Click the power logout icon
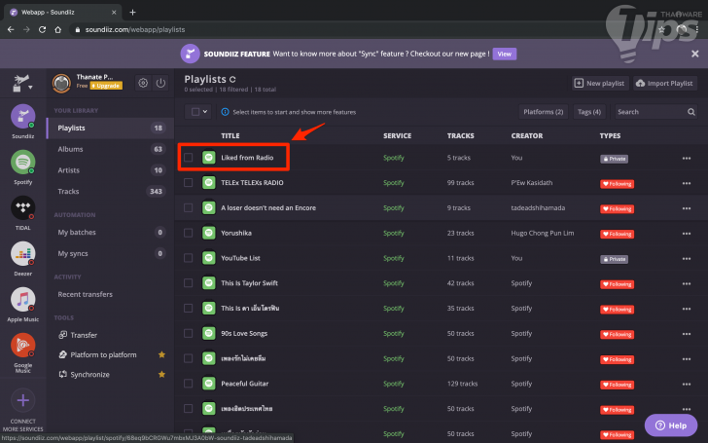The height and width of the screenshot is (443, 708). click(x=160, y=84)
